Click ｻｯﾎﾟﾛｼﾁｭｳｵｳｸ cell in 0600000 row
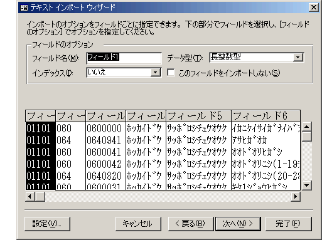This screenshot has height=240, width=322. [x=198, y=128]
